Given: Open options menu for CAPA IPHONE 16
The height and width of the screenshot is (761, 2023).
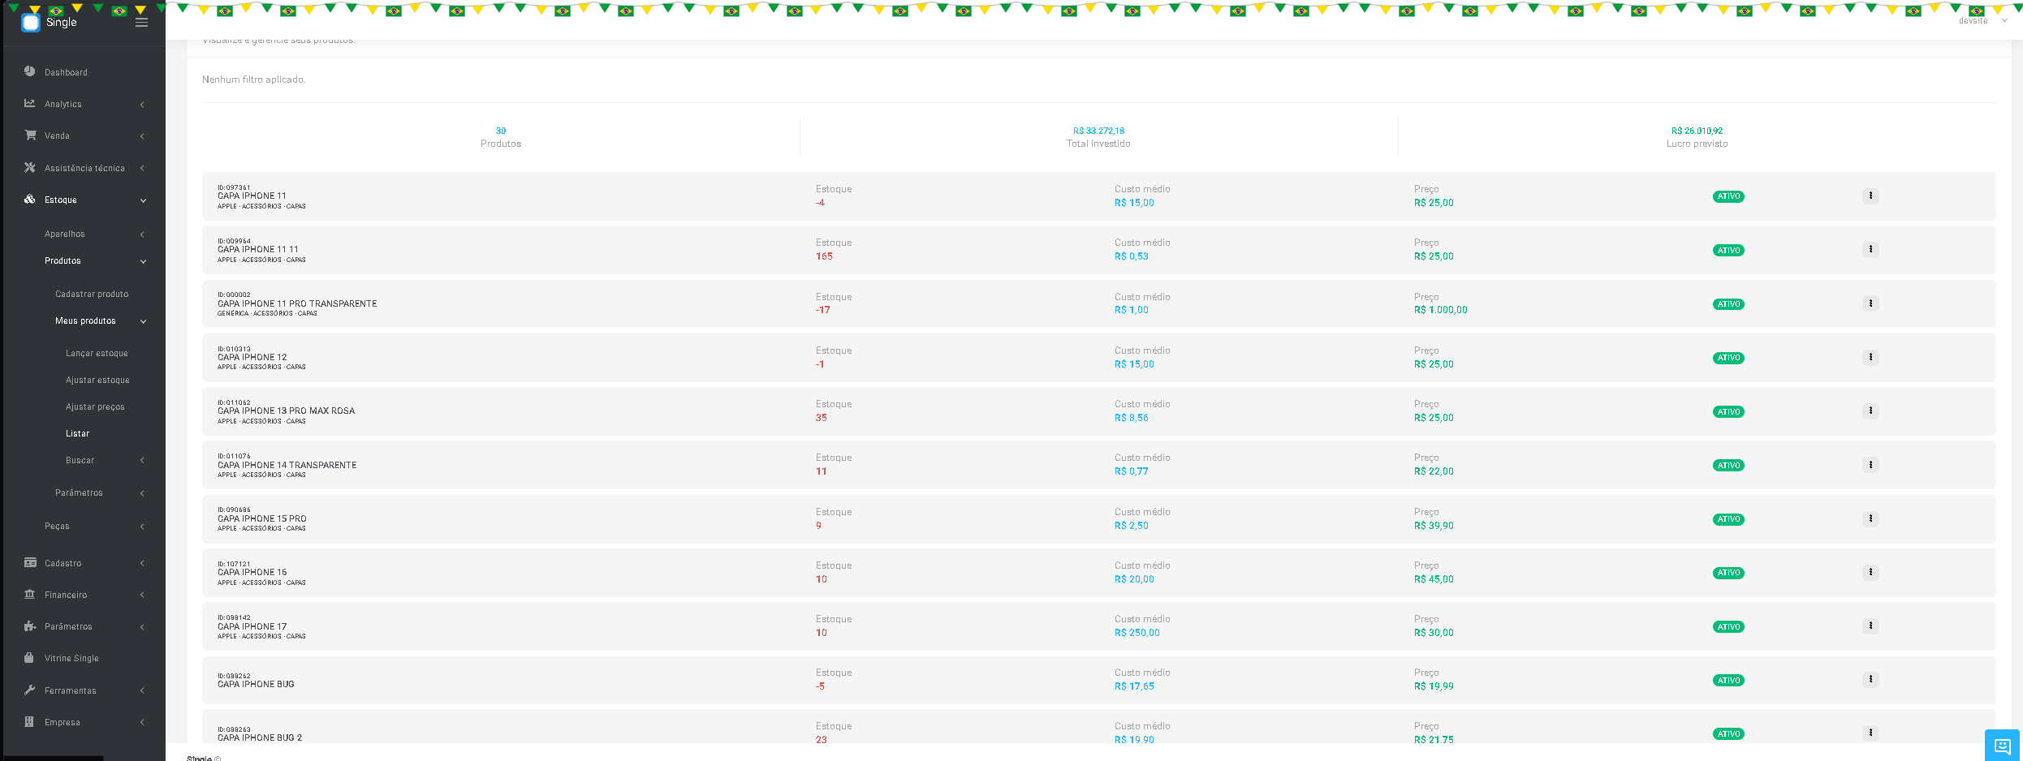Looking at the screenshot, I should pos(1870,572).
